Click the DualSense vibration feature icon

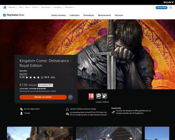113,112
